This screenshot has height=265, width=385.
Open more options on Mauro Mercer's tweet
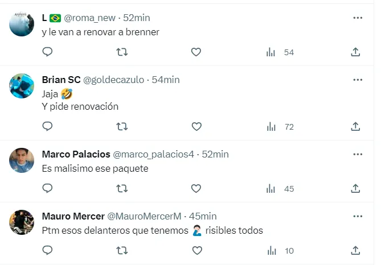pos(358,216)
